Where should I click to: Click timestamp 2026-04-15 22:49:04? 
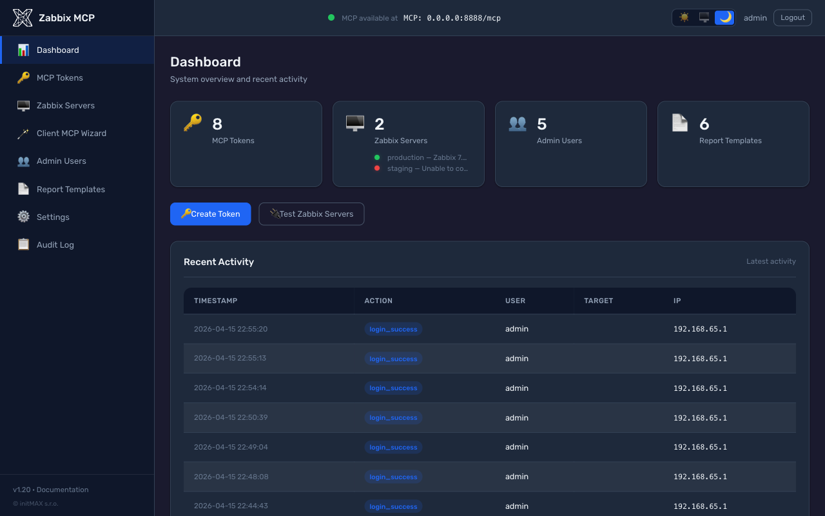click(231, 447)
